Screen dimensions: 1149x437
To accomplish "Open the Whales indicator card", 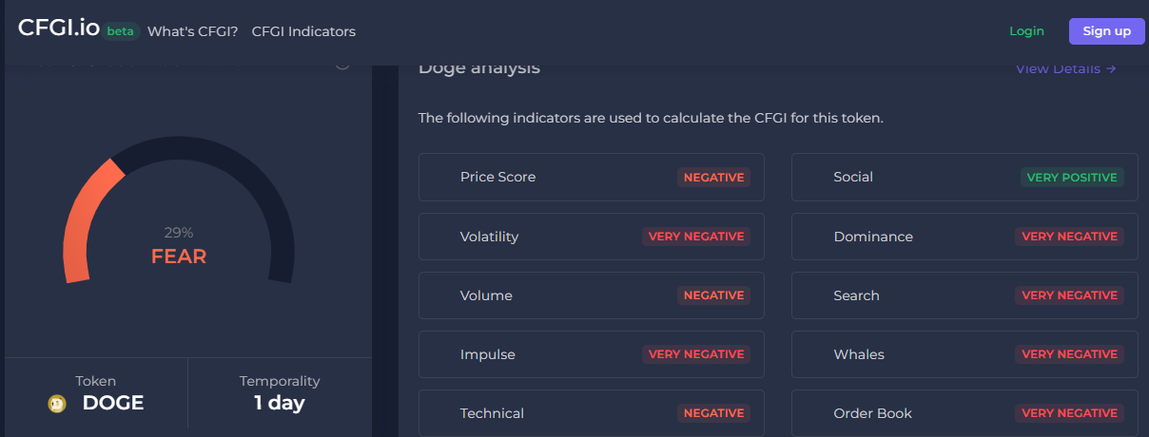I will [x=964, y=354].
